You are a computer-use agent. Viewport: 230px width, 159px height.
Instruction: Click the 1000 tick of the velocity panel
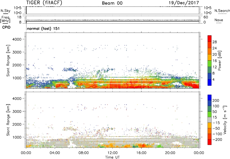(17, 137)
